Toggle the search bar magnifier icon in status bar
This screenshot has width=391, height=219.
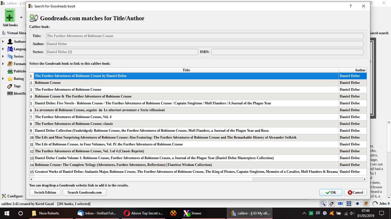(x=323, y=204)
